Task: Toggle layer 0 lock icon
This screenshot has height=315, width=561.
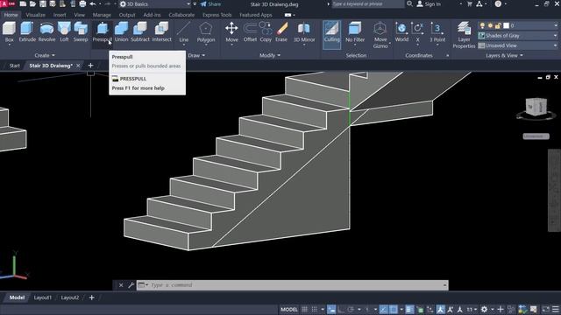Action: (498, 25)
